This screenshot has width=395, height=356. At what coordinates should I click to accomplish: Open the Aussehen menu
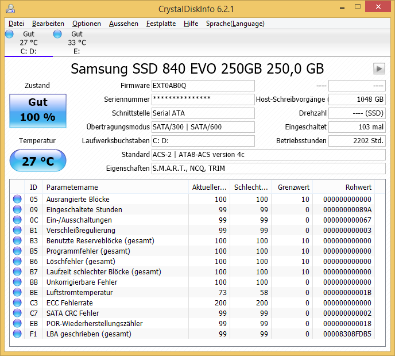[123, 24]
